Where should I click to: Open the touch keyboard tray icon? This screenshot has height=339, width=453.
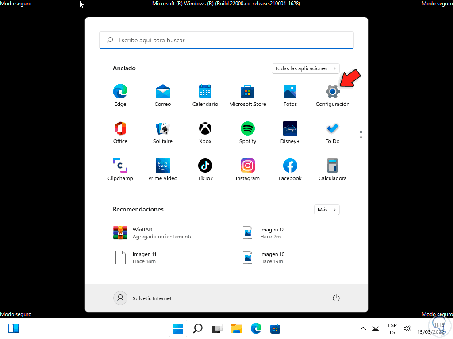376,328
